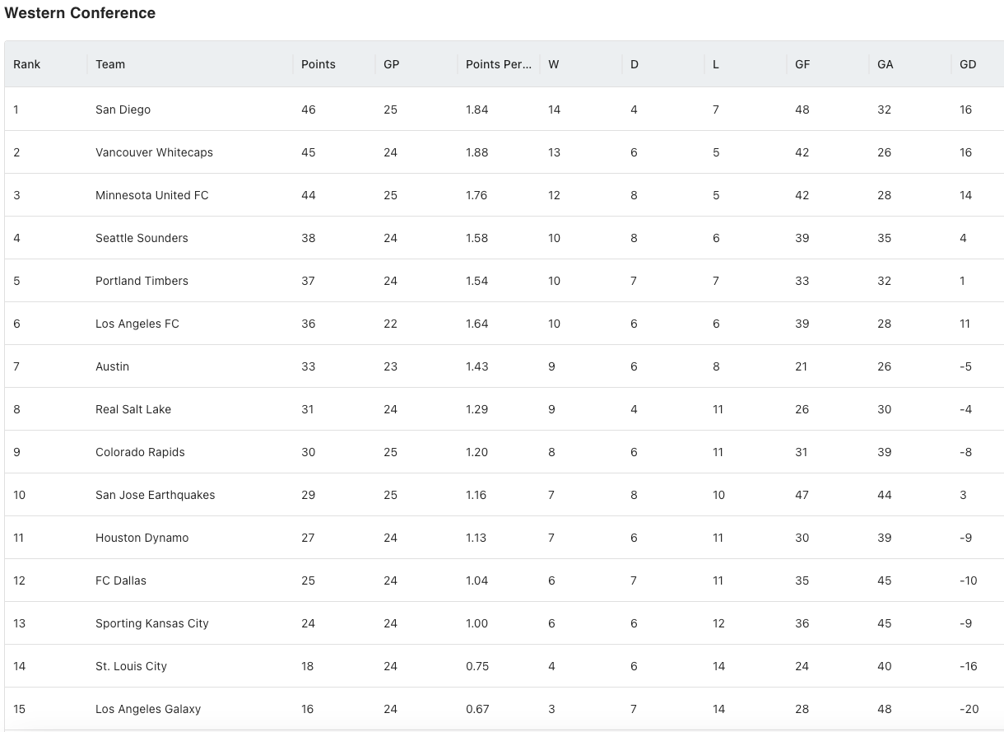This screenshot has width=1004, height=732.
Task: Click Los Angeles Galaxy team name
Action: (148, 709)
